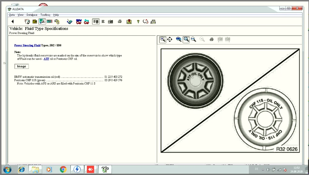
Task: Click the previous Car arrow icon
Action: click(87, 22)
